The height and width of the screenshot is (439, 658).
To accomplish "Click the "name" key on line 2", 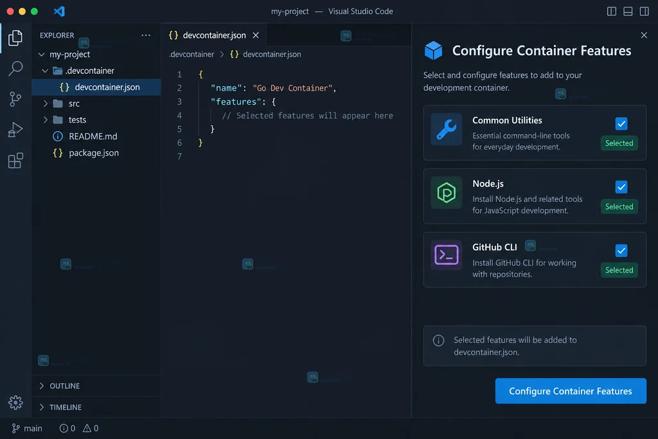I will tap(226, 88).
